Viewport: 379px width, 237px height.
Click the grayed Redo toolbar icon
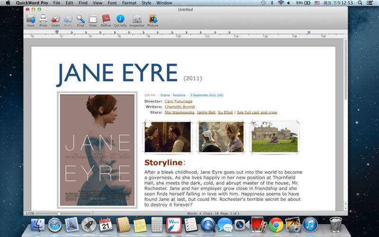68,20
